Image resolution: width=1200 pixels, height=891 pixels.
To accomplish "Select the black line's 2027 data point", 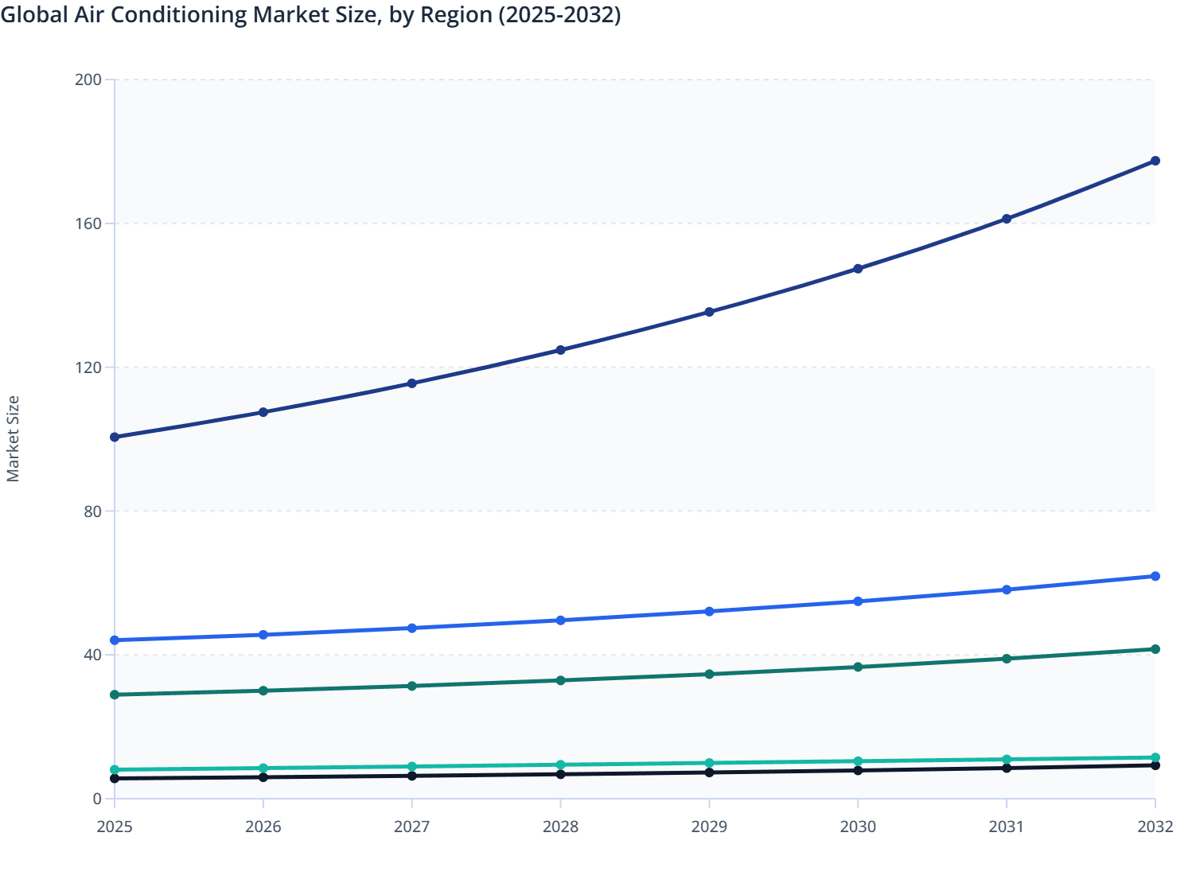I will coord(412,776).
